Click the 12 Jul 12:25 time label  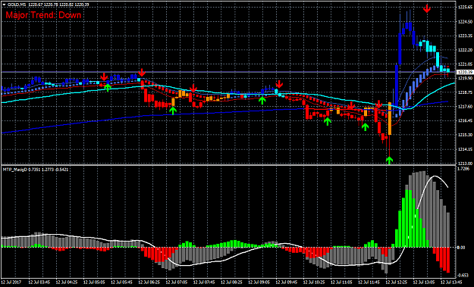point(397,282)
